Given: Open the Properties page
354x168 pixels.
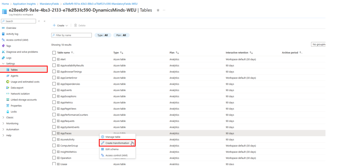Looking at the screenshot, I should click(16, 105).
